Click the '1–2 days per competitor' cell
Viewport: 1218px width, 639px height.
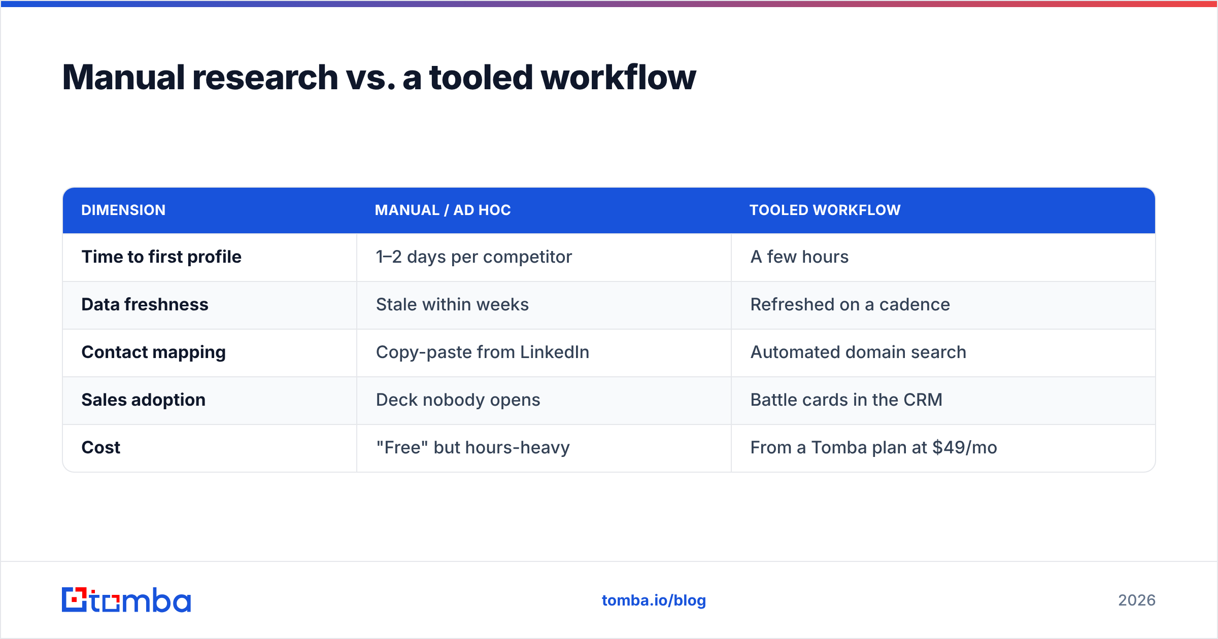point(544,257)
